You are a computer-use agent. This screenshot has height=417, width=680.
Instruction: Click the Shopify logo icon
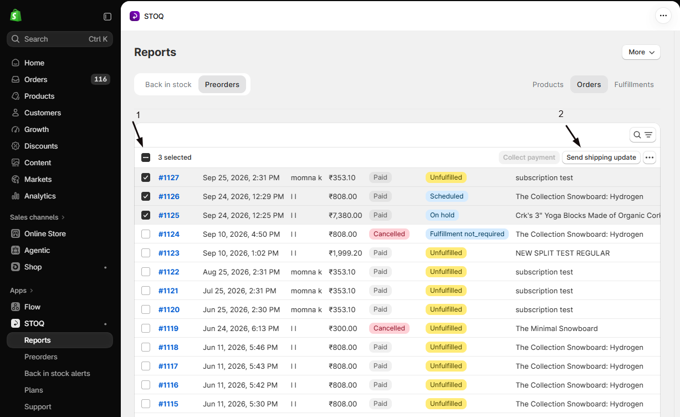coord(16,16)
